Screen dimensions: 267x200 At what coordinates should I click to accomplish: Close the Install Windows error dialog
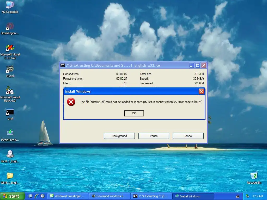pos(201,91)
